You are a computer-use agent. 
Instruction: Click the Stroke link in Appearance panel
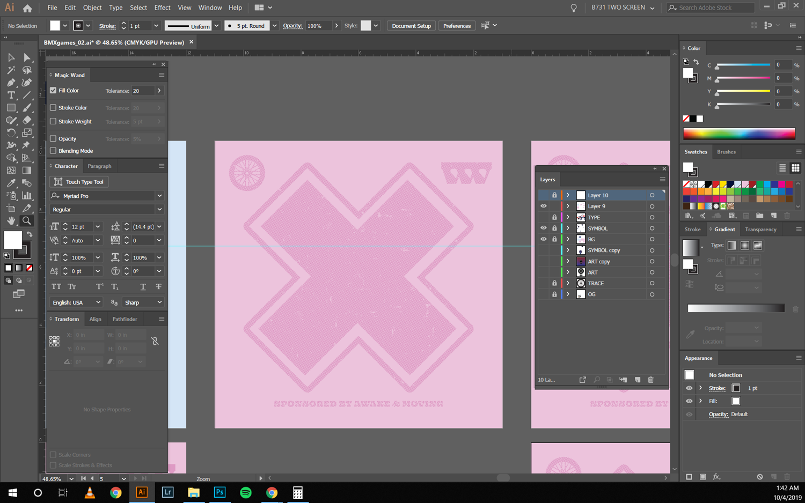pos(717,388)
